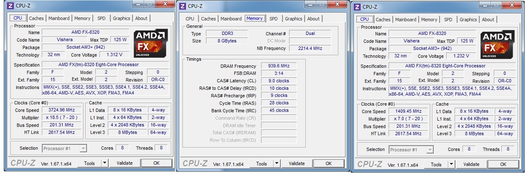Click the AMD FX logo in the 3724.96 MHz window
The image size is (526, 173).
(x=151, y=43)
